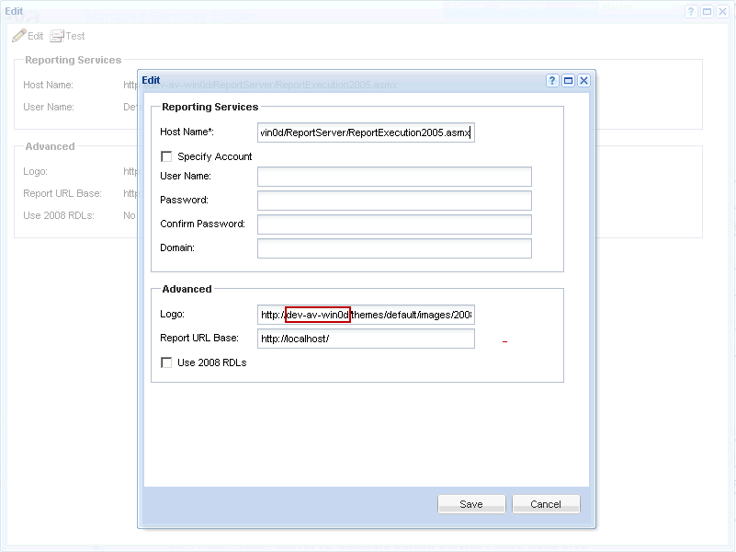Screen dimensions: 736x552
Task: Check the Use 2008 RDLs option
Action: click(x=166, y=362)
